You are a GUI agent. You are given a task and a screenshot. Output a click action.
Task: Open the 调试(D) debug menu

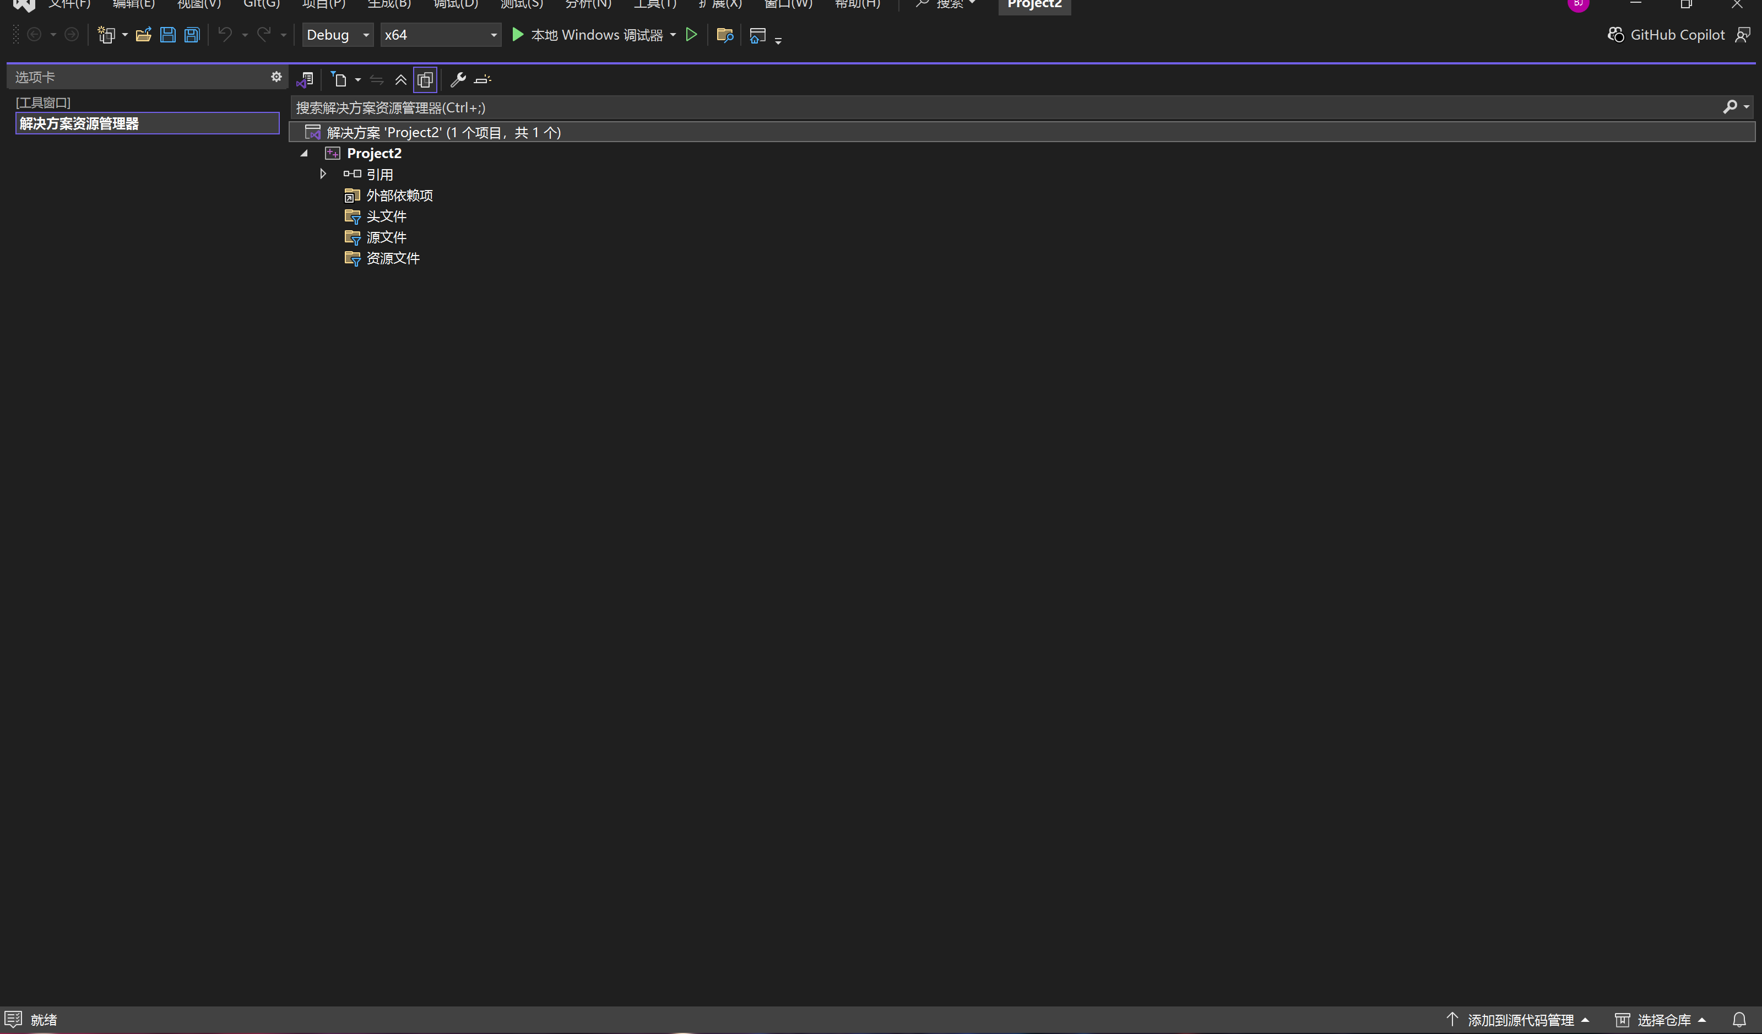pyautogui.click(x=455, y=4)
